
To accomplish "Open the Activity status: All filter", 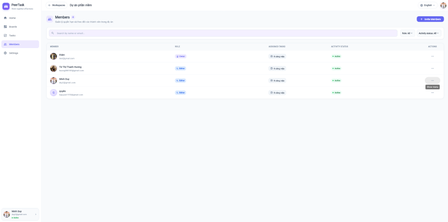I will pyautogui.click(x=429, y=33).
